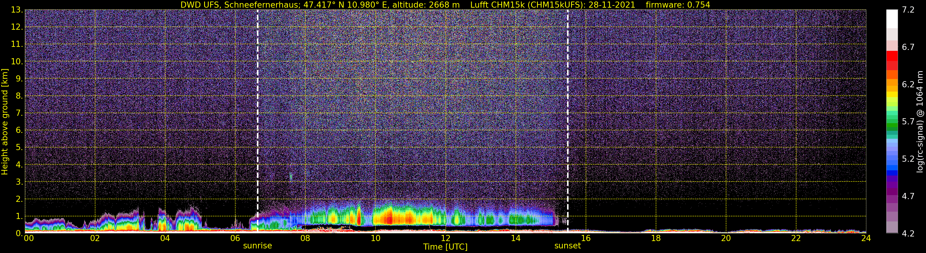The width and height of the screenshot is (926, 253).
Task: Click the height axis tick label 4
Action: point(19,164)
